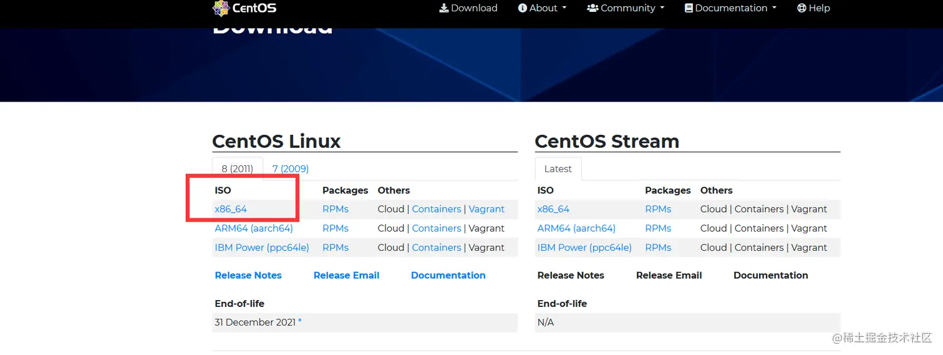This screenshot has width=943, height=355.
Task: Open CentOS Linux Release Email link
Action: (346, 275)
